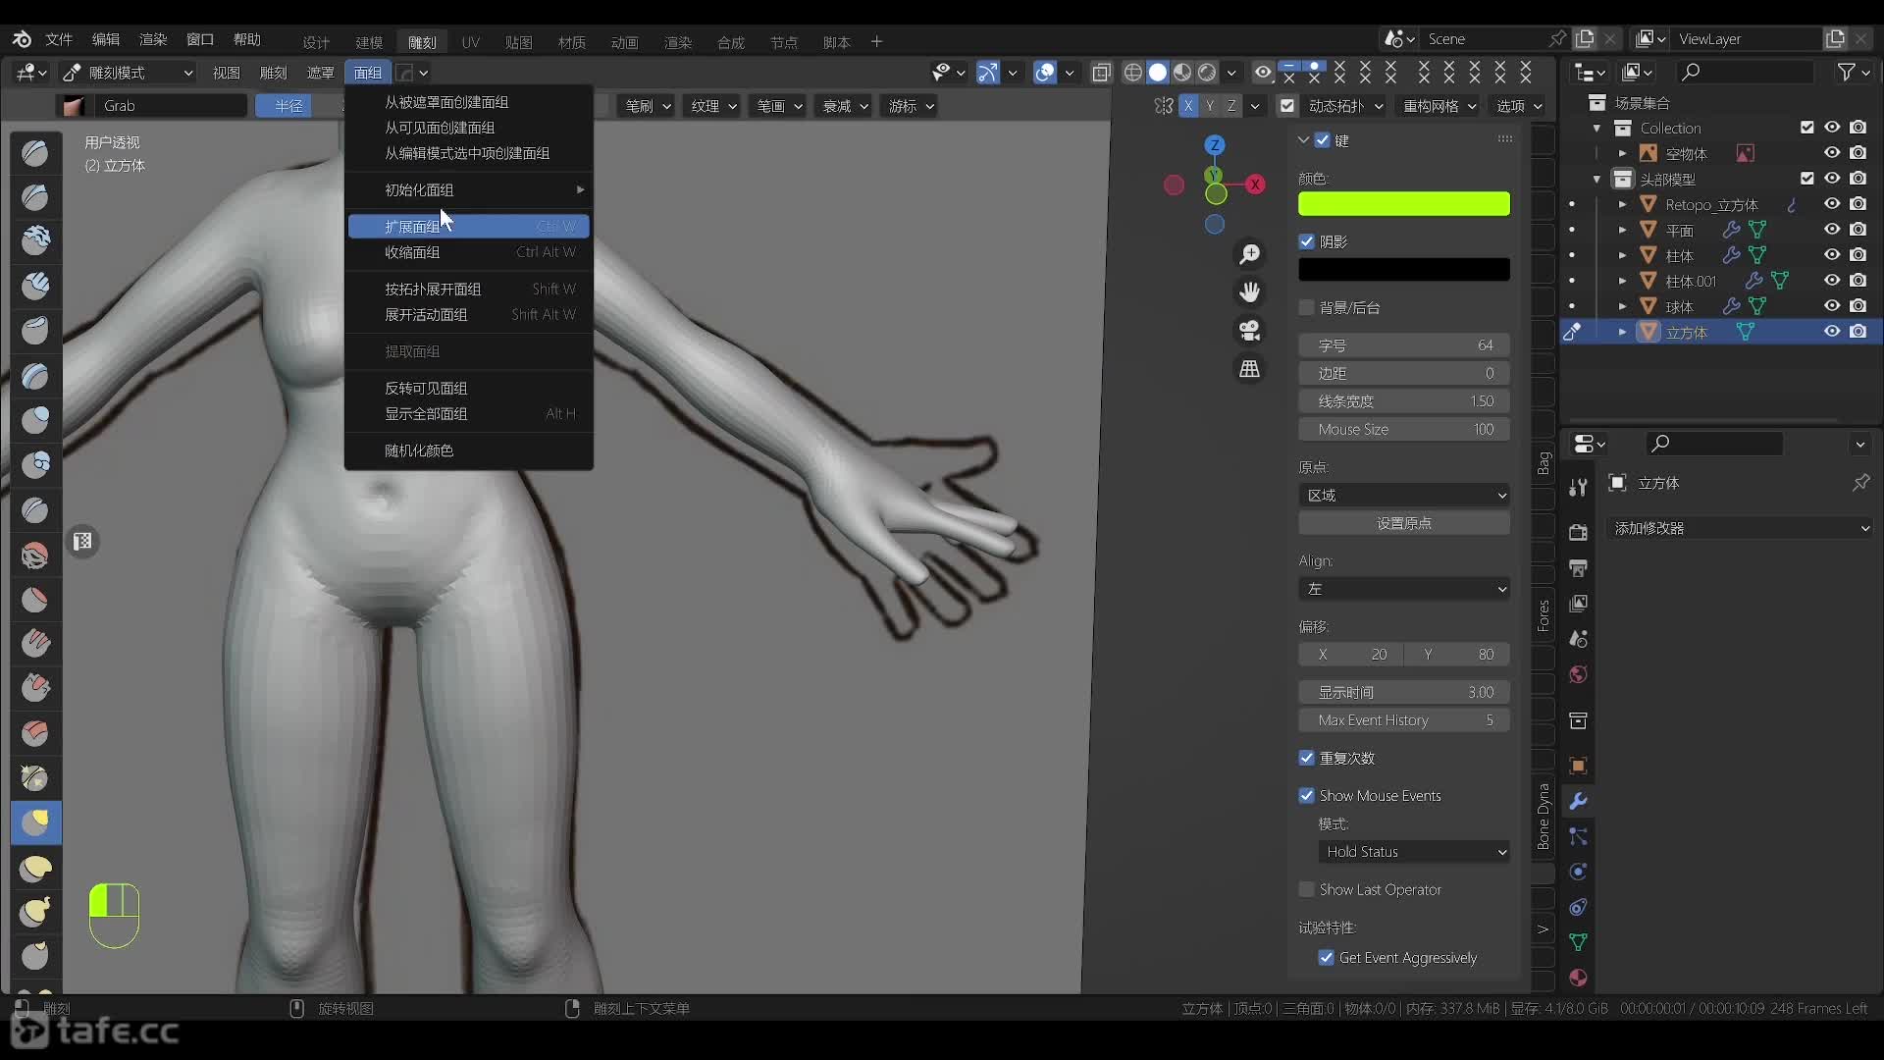Viewport: 1884px width, 1060px height.
Task: Toggle the 键 panel checkbox
Action: pos(1323,140)
